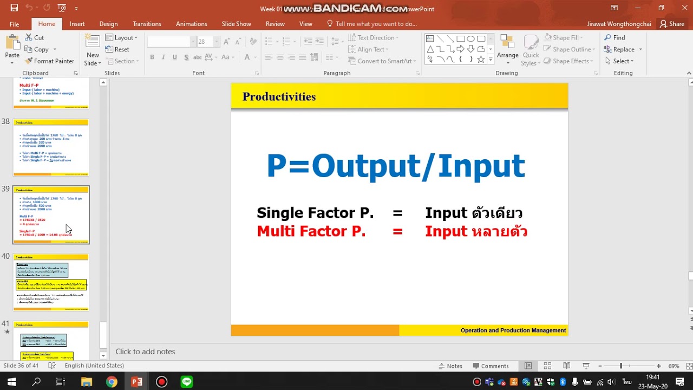Open Find in the Editing group
The width and height of the screenshot is (693, 390).
coord(614,37)
